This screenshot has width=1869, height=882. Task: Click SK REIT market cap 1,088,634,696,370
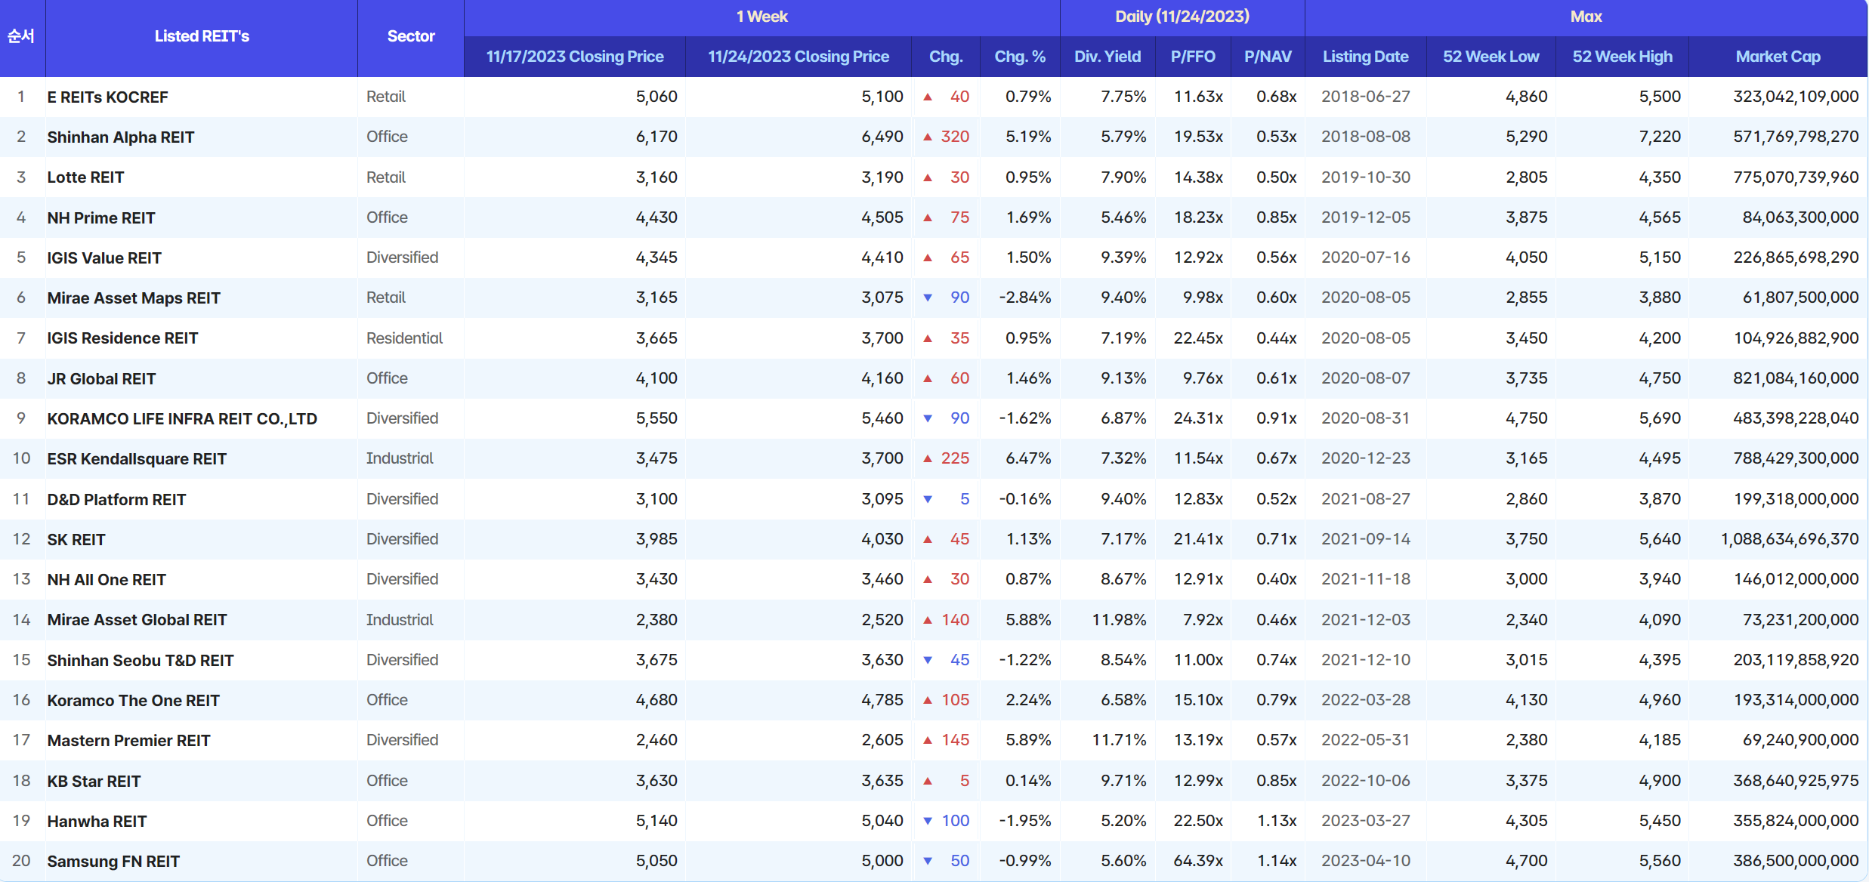click(1789, 539)
